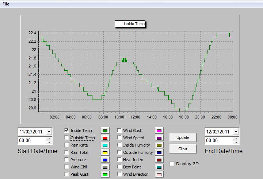Open the yellow Rain Total color swatch

105,153
